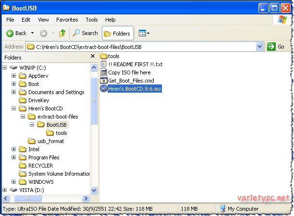Select tools subfolder in folder tree
Screen dimensions: 294x216
click(61, 133)
